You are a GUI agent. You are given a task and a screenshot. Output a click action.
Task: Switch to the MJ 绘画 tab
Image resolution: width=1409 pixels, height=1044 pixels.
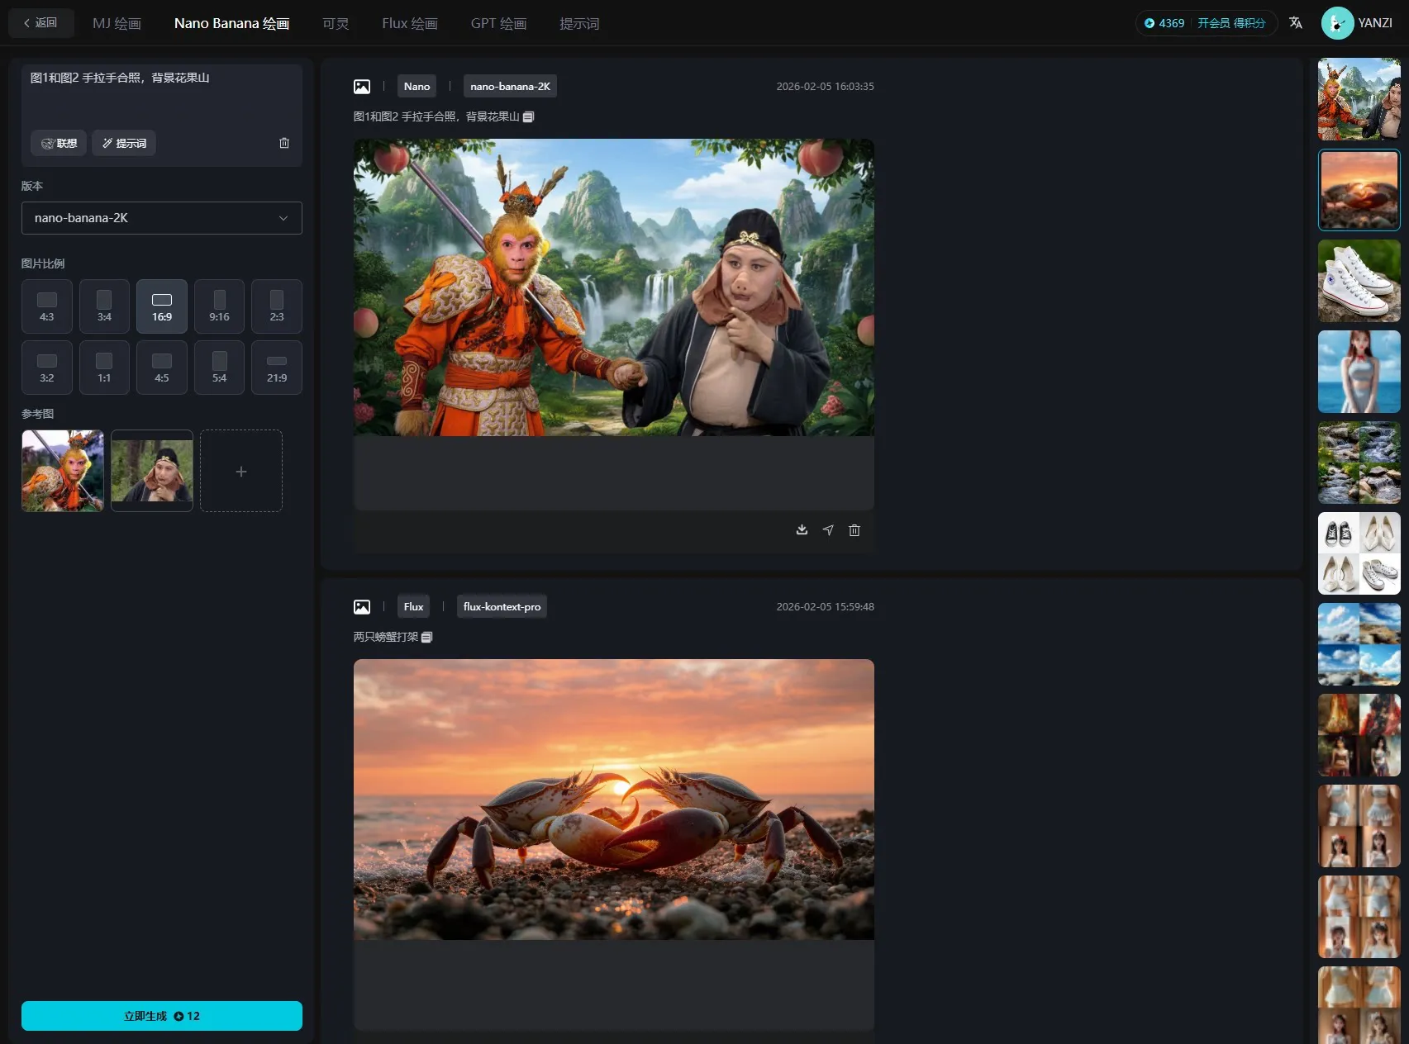(117, 23)
